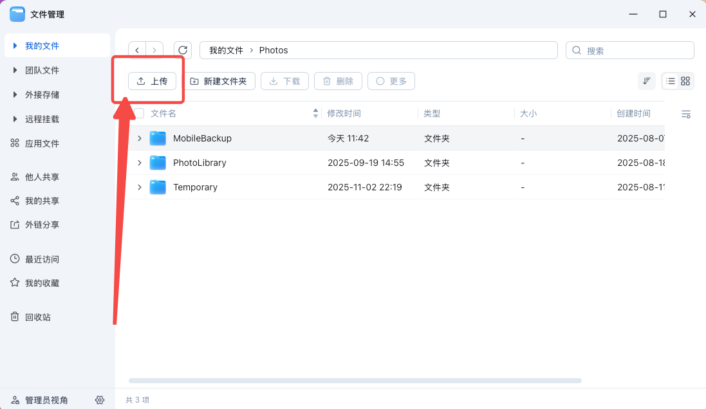
Task: Go back with the left arrow
Action: 137,50
